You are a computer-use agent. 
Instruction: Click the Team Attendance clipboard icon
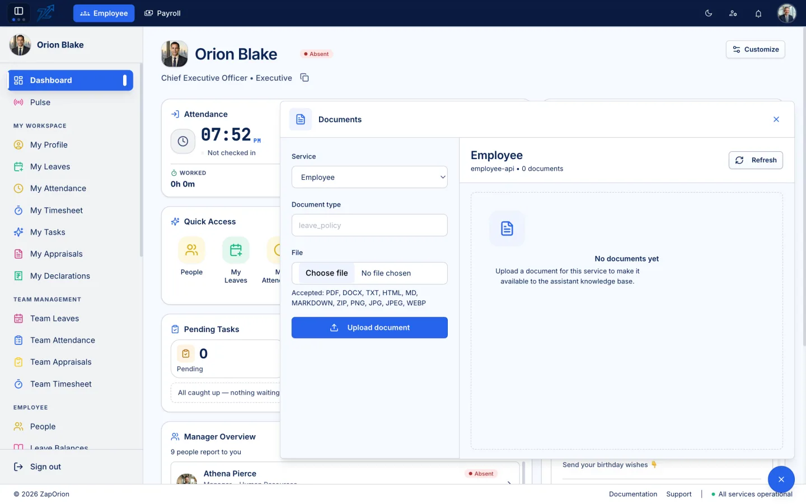[x=18, y=340]
